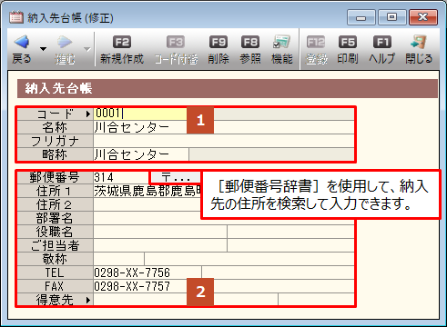Click the F12 登録 toolbar button
Viewport: 447px width, 327px height.
click(x=316, y=50)
